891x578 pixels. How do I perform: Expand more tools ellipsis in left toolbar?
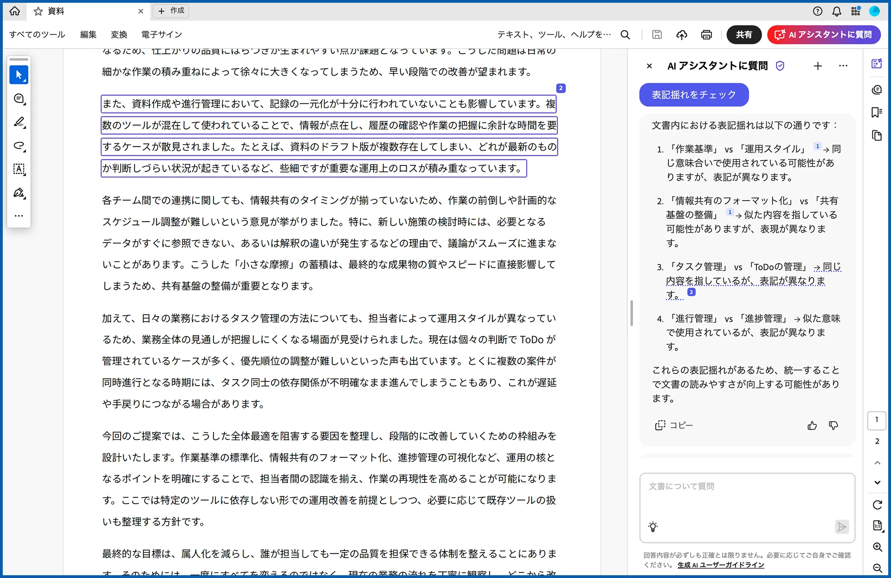pos(19,216)
